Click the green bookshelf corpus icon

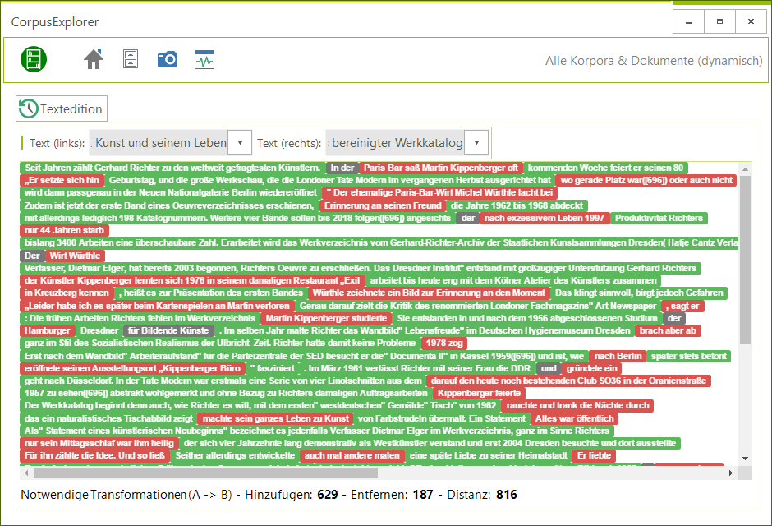pos(34,58)
